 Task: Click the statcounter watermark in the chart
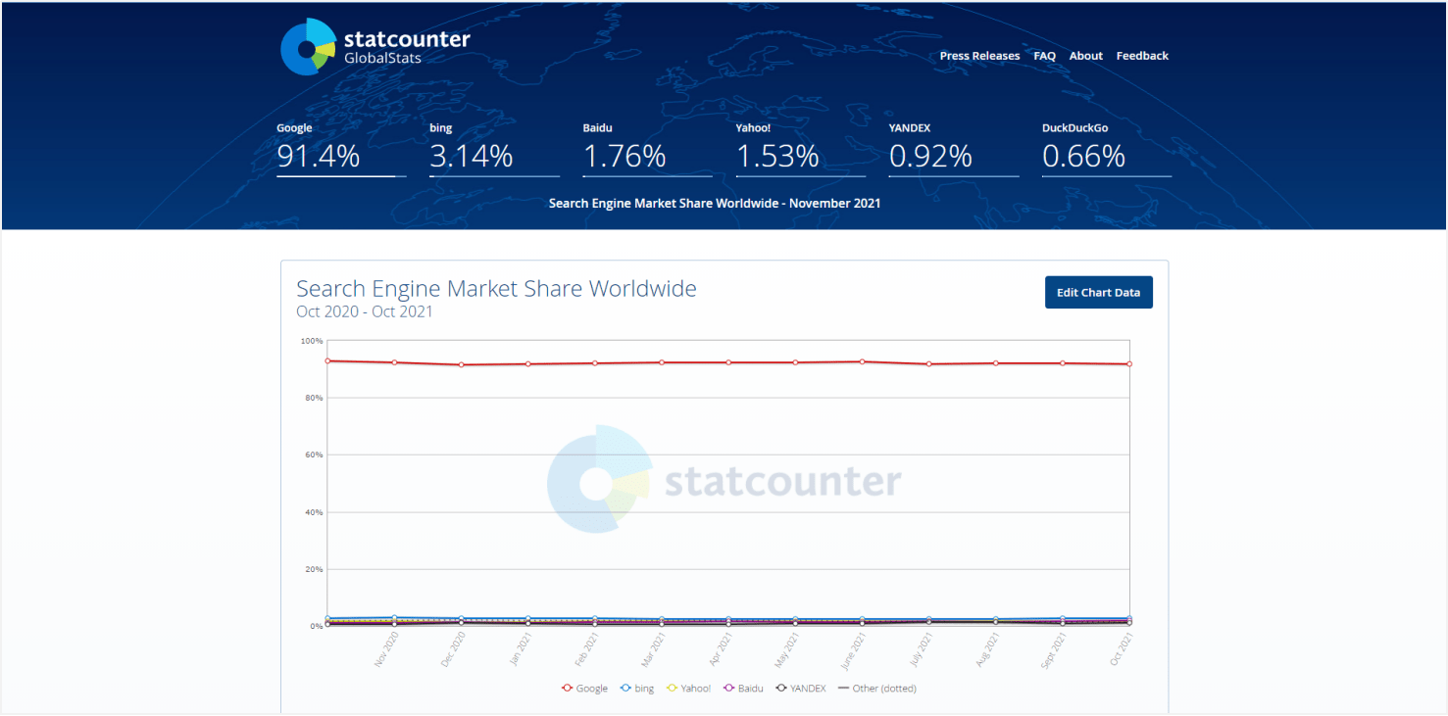[725, 481]
